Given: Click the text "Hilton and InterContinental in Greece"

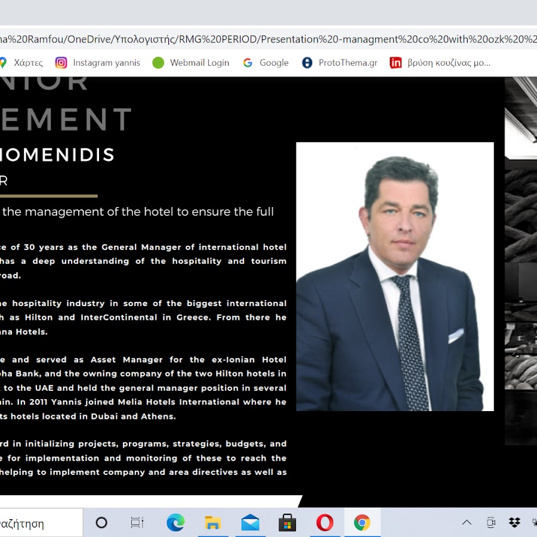Looking at the screenshot, I should pos(116,317).
